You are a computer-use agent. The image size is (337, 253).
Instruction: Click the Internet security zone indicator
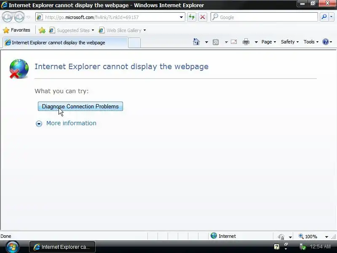tap(223, 236)
